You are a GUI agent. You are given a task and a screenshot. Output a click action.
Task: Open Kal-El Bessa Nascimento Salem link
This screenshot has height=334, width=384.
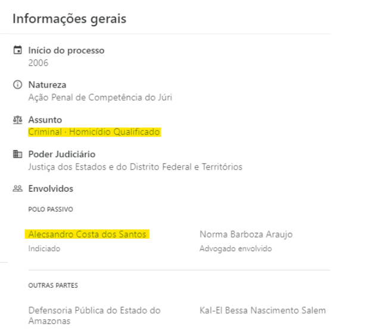(263, 310)
